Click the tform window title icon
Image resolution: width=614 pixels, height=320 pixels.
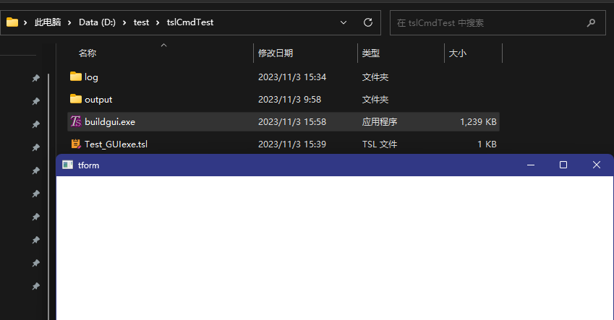(68, 165)
